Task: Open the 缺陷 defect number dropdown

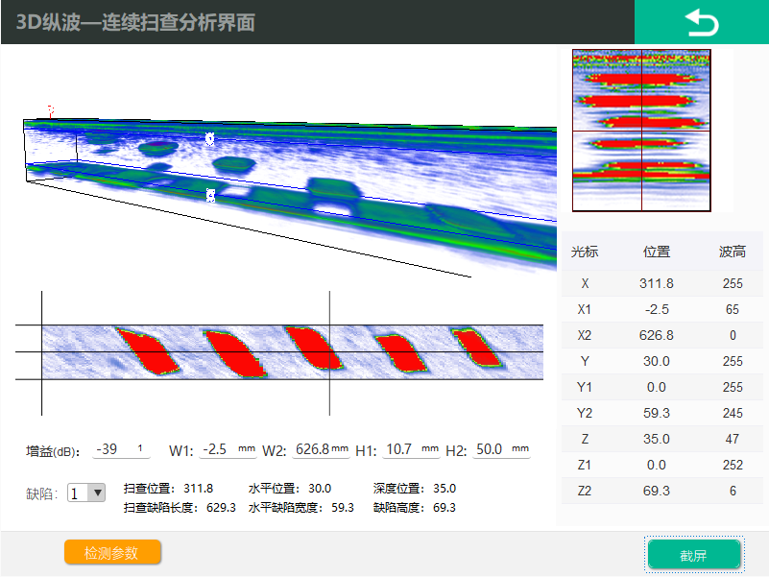Action: [x=83, y=492]
